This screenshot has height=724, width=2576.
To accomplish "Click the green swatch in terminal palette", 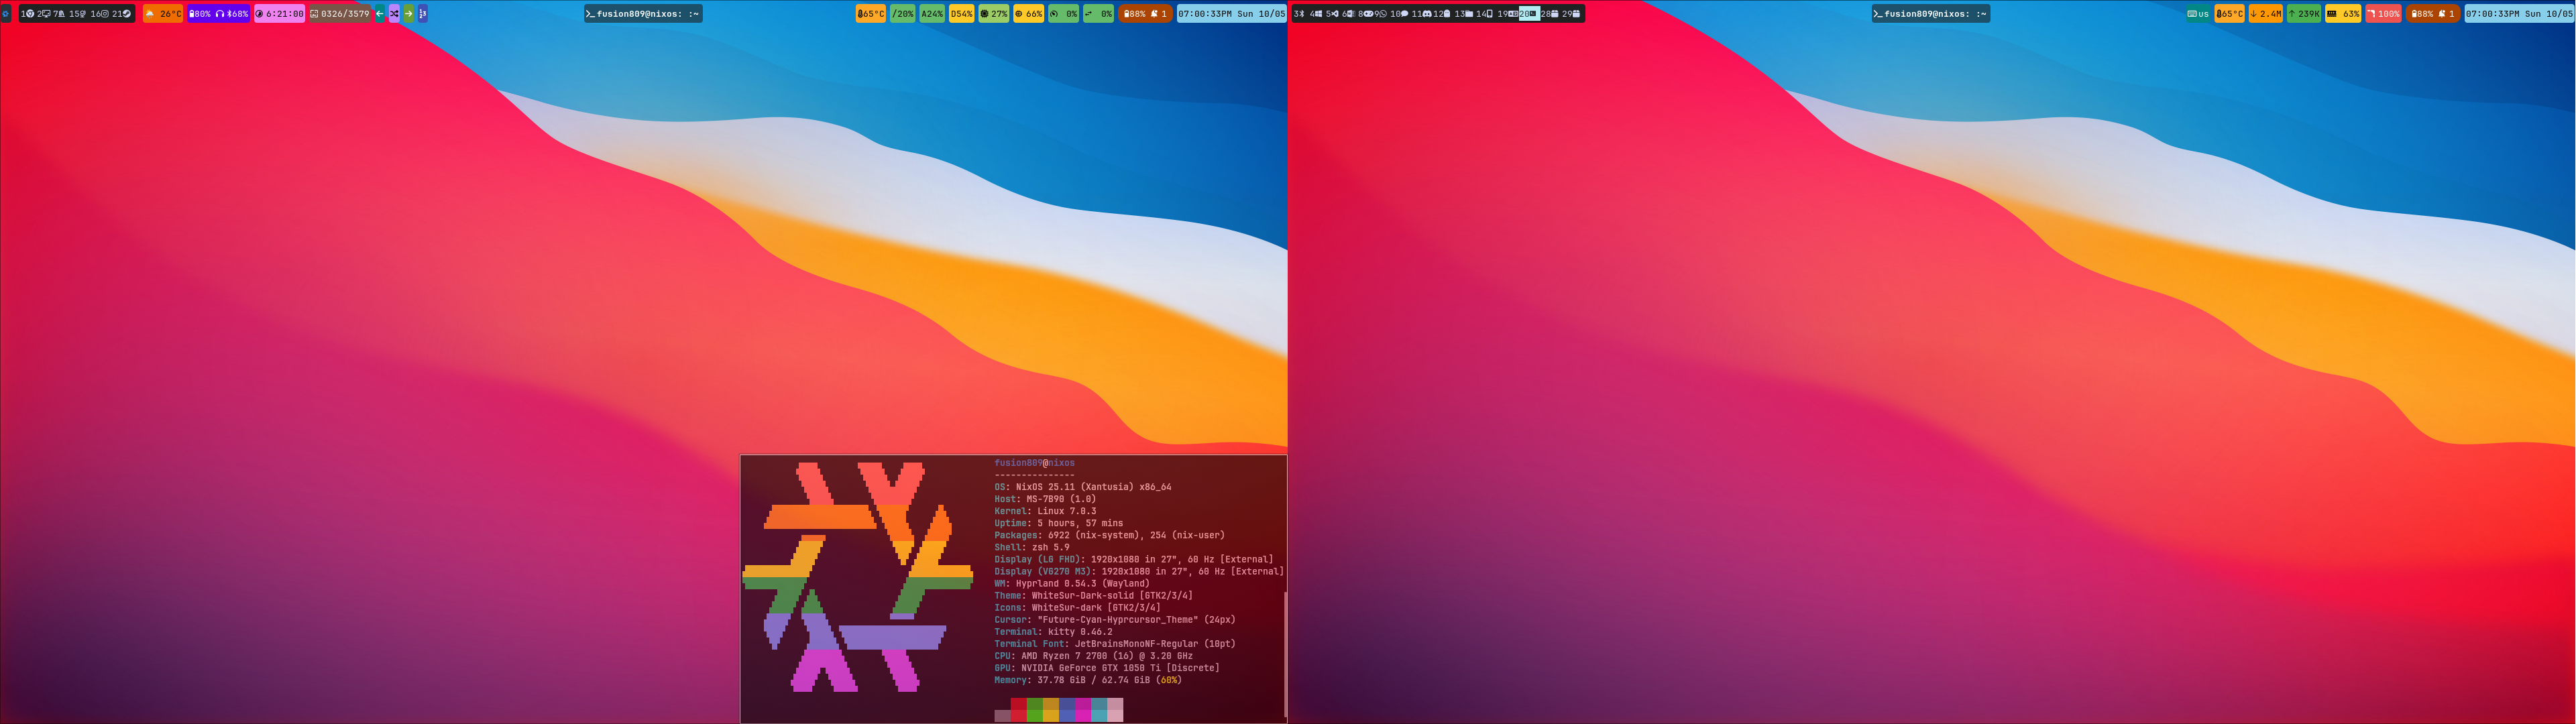I will point(1035,710).
